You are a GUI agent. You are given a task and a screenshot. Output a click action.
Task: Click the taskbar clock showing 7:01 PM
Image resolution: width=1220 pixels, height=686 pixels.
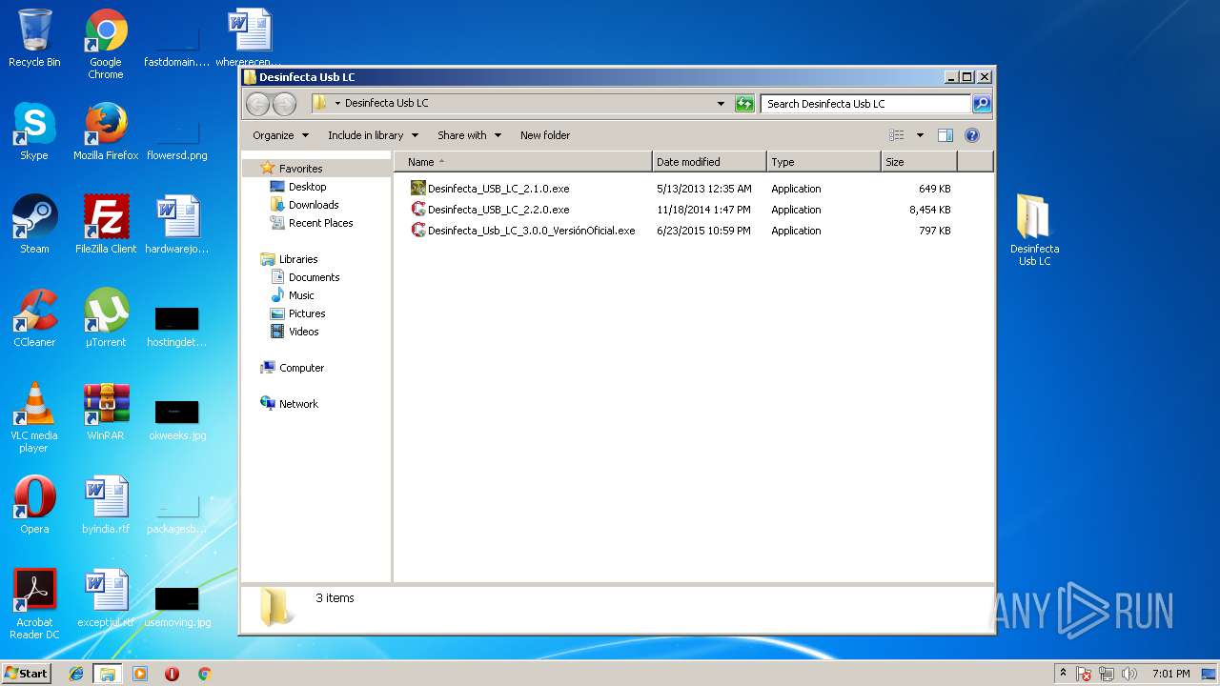(x=1170, y=674)
